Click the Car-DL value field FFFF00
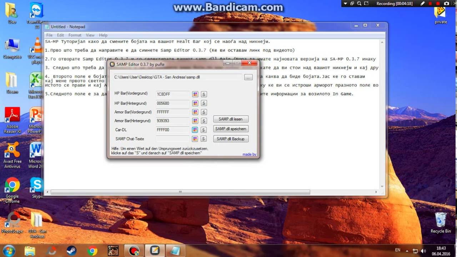 (173, 130)
